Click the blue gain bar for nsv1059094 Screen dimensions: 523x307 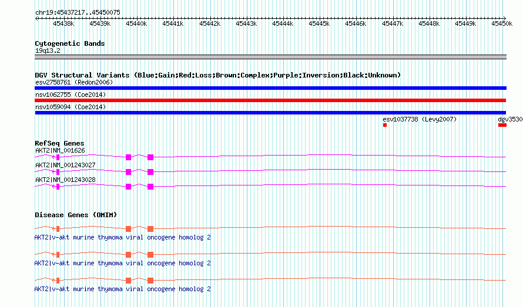point(270,113)
